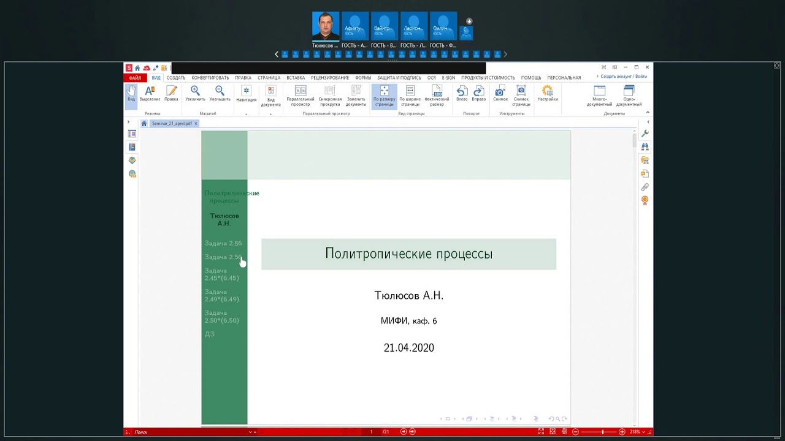Open the layers side panel
The image size is (785, 441).
[132, 160]
